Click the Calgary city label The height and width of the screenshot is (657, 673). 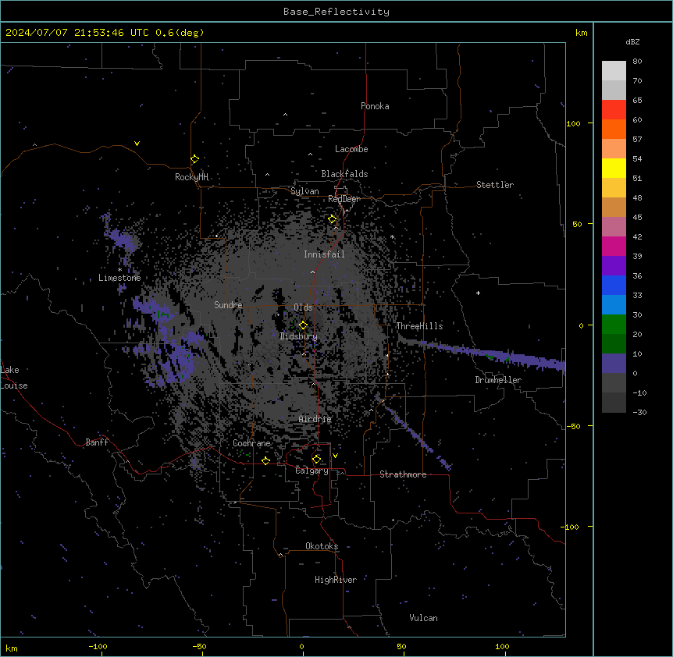pyautogui.click(x=312, y=471)
